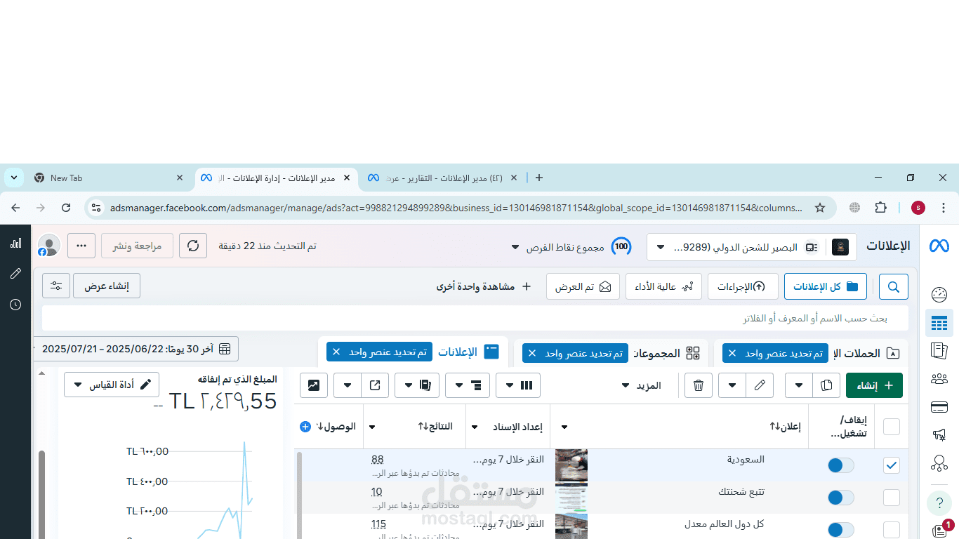
Task: Toggle the كل دول العالم معدل ad switch
Action: (x=840, y=530)
